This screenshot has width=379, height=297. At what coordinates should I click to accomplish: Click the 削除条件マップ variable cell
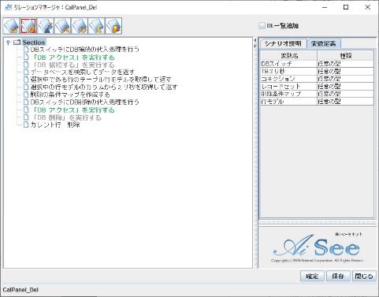(289, 94)
